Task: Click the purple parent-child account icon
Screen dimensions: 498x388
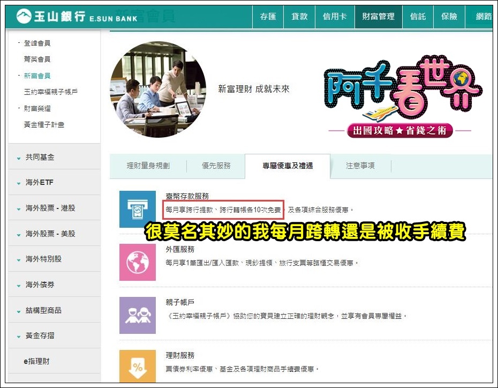Action: tap(138, 315)
